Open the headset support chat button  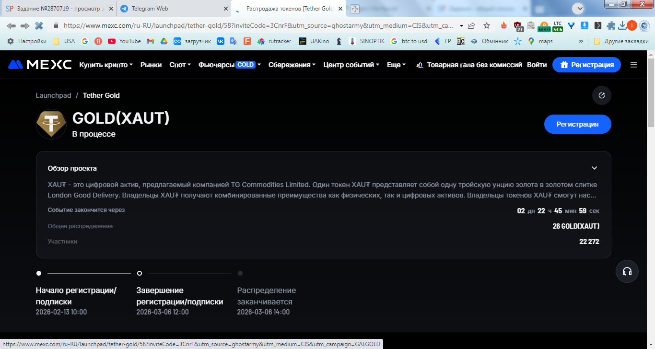point(627,271)
